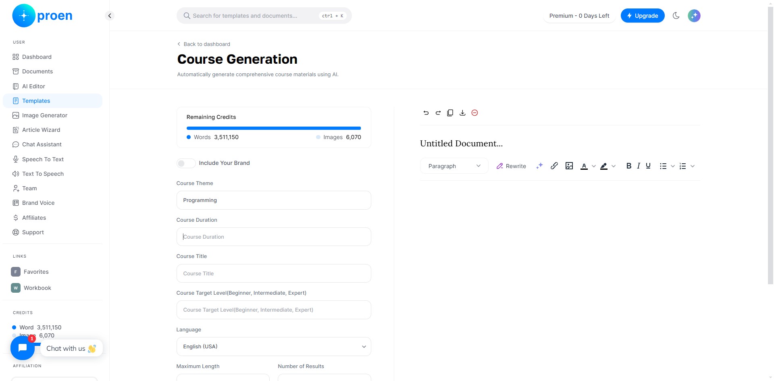
Task: Insert a link with the link icon
Action: point(554,166)
